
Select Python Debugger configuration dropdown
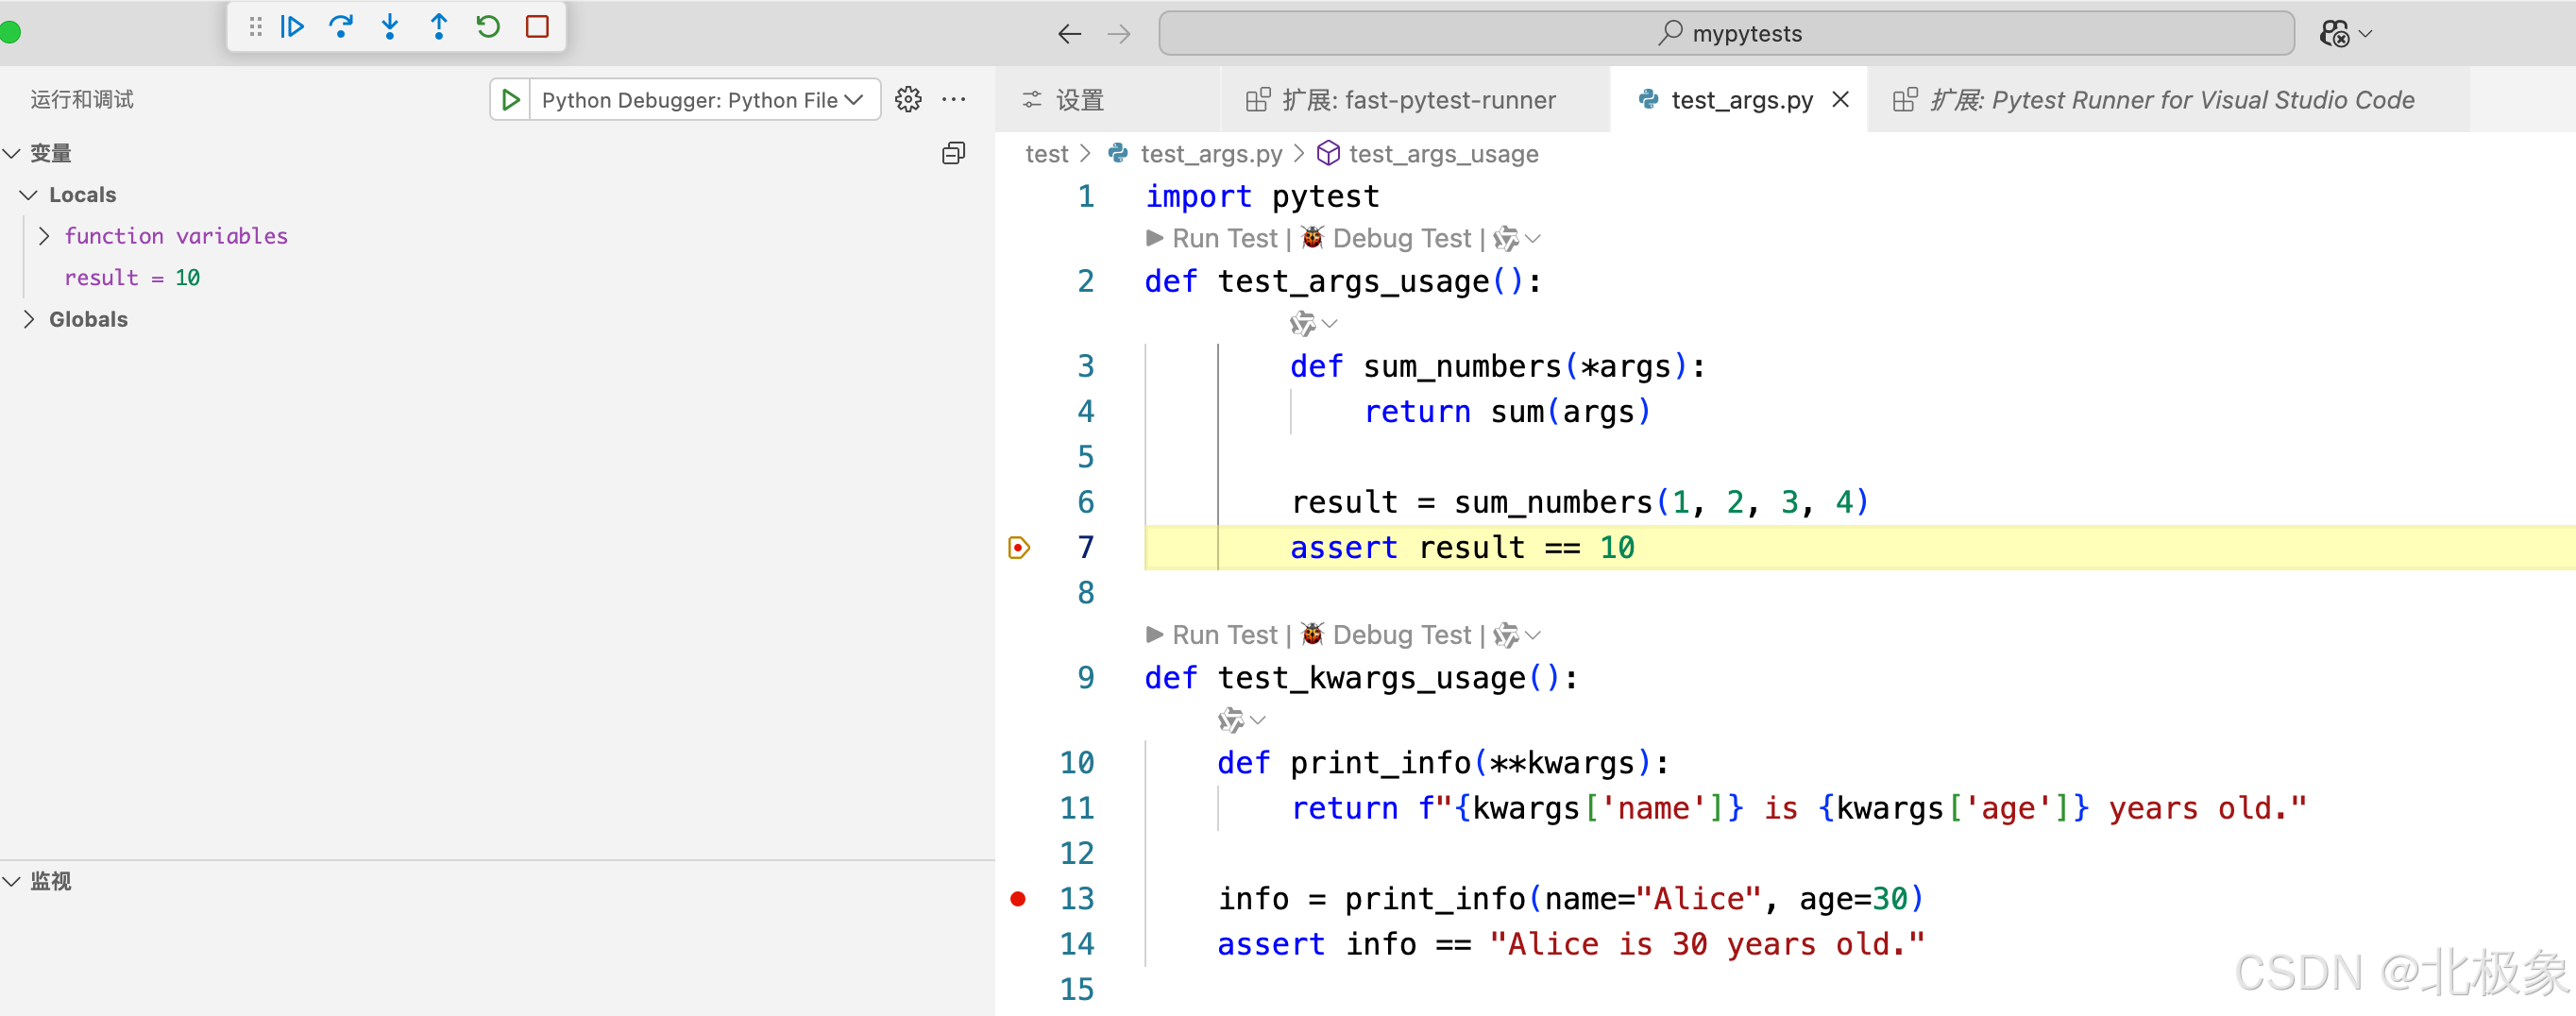704,99
